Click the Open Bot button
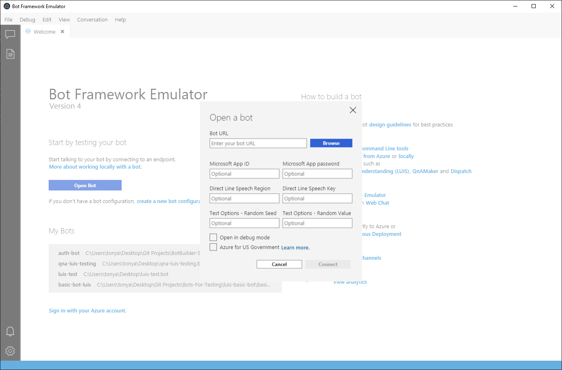 pos(85,185)
